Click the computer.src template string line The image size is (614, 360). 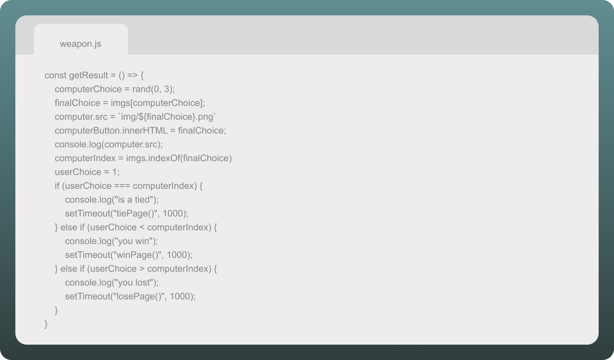[135, 117]
